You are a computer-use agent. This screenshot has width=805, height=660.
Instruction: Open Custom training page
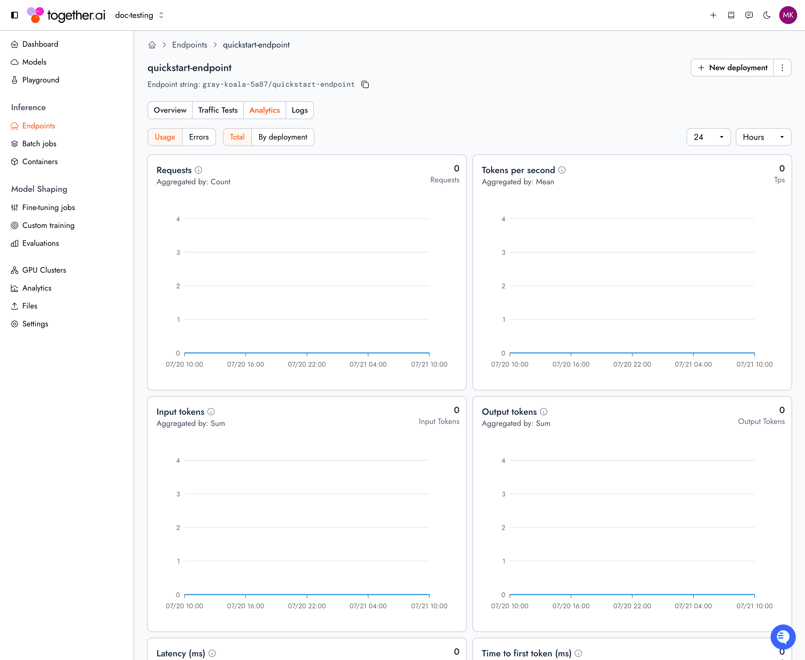(48, 225)
